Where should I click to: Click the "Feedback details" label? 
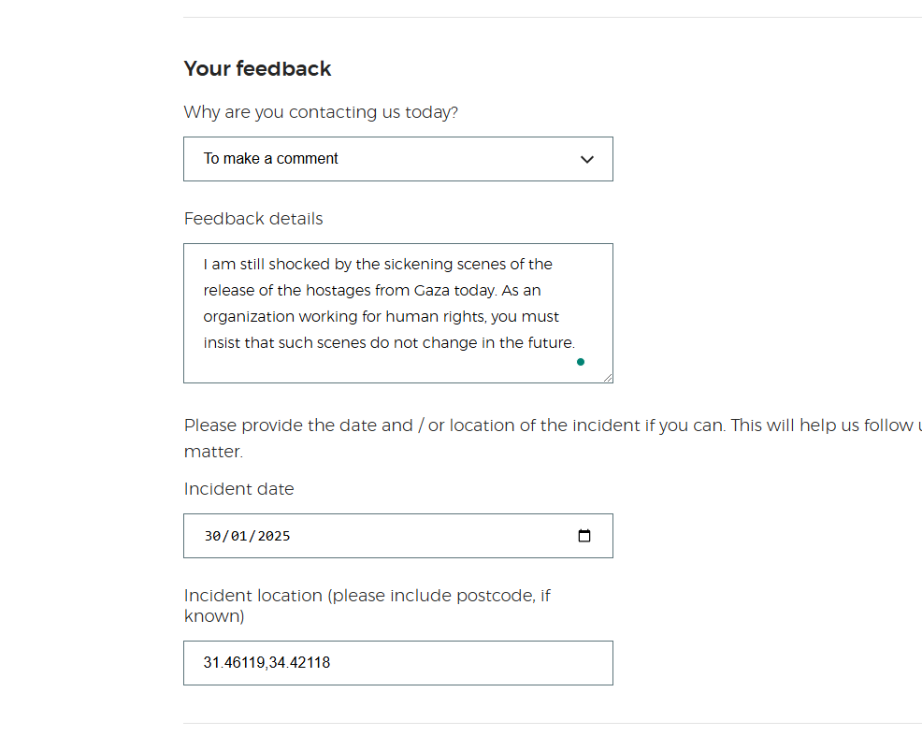pos(253,219)
